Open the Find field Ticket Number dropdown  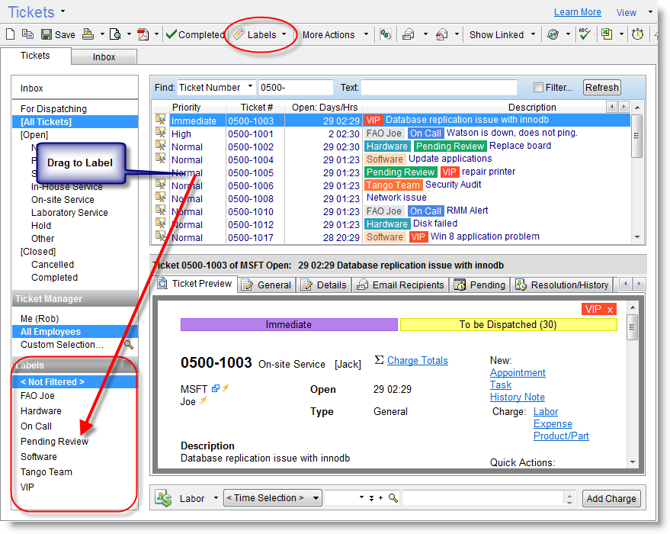coord(216,88)
